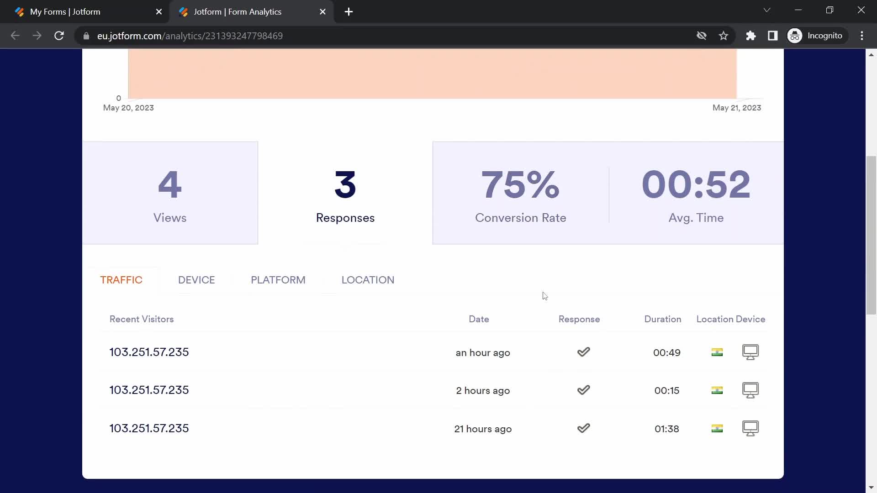Click the scrollbar up arrow
877x493 pixels.
871,54
